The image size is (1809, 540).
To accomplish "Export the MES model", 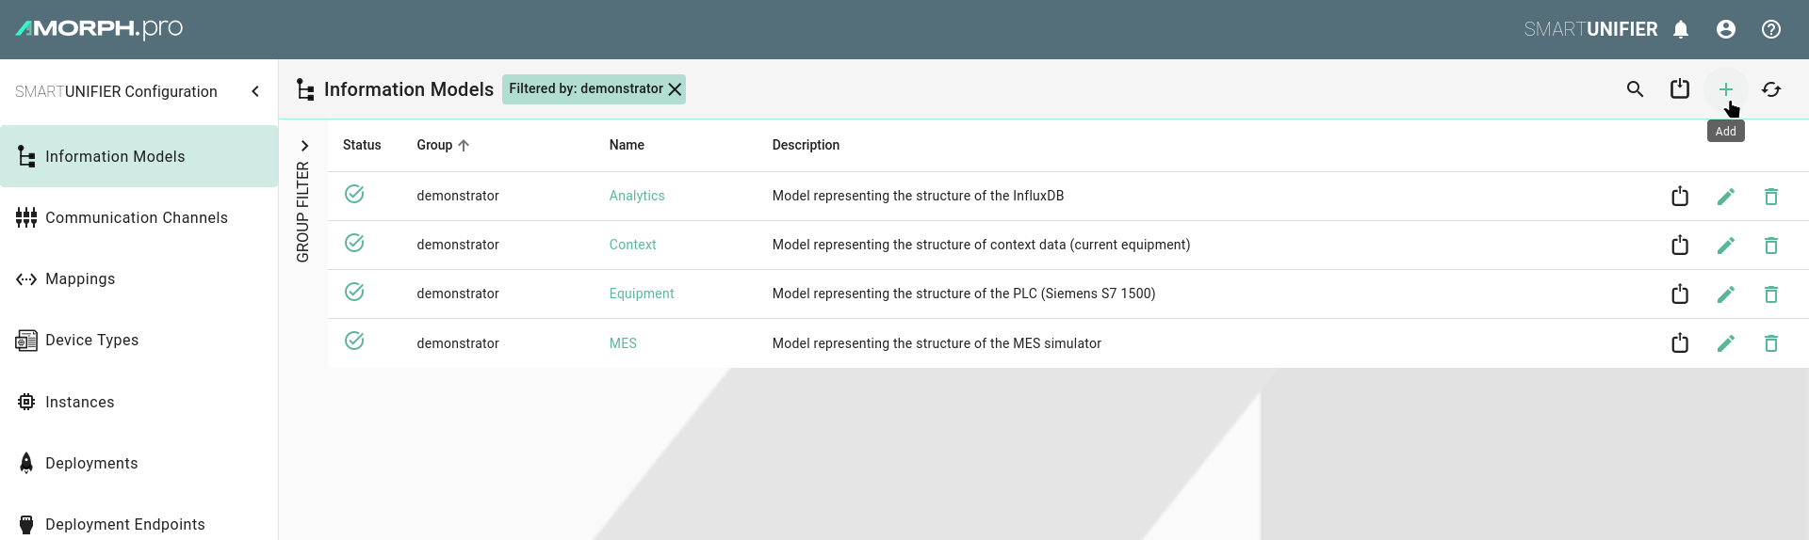I will pos(1680,342).
